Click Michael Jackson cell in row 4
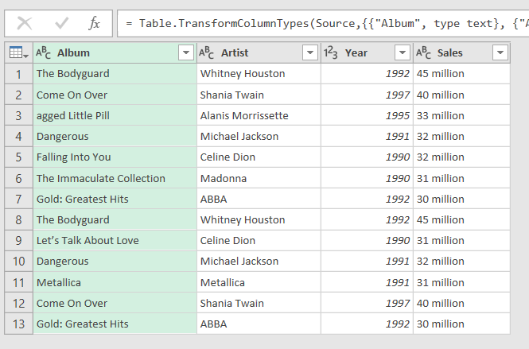The image size is (529, 349). (x=259, y=137)
